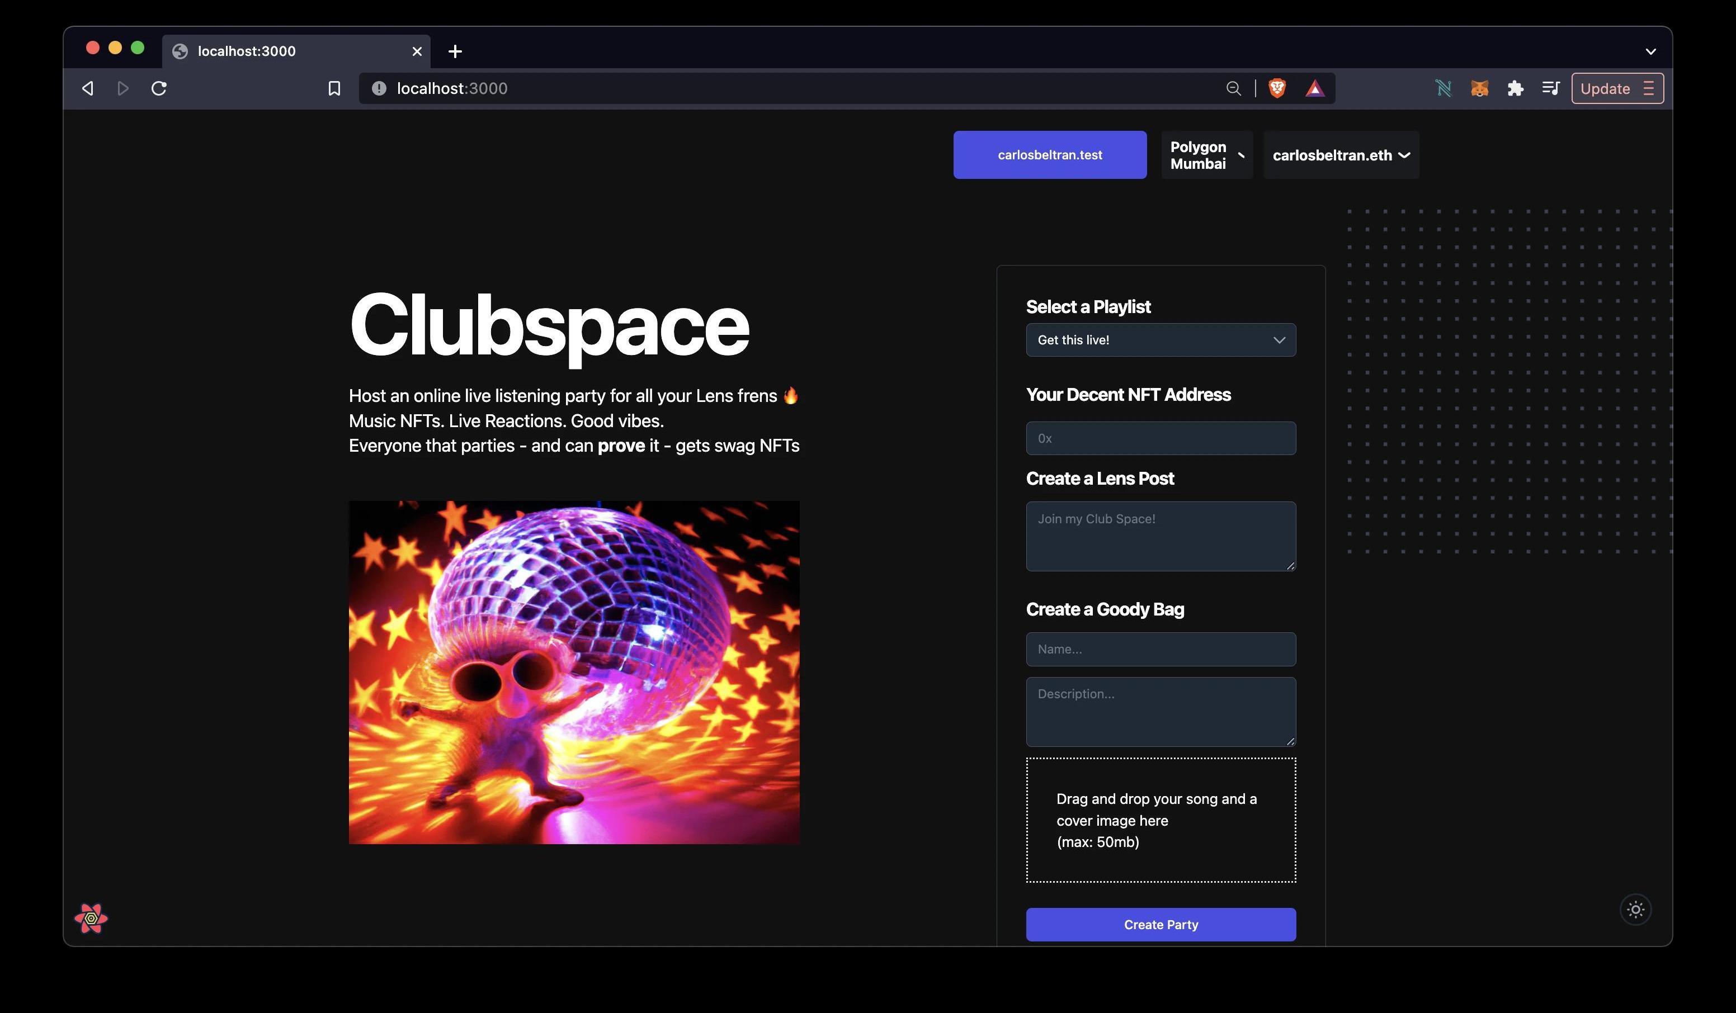
Task: Toggle light mode with sun icon
Action: coord(1635,910)
